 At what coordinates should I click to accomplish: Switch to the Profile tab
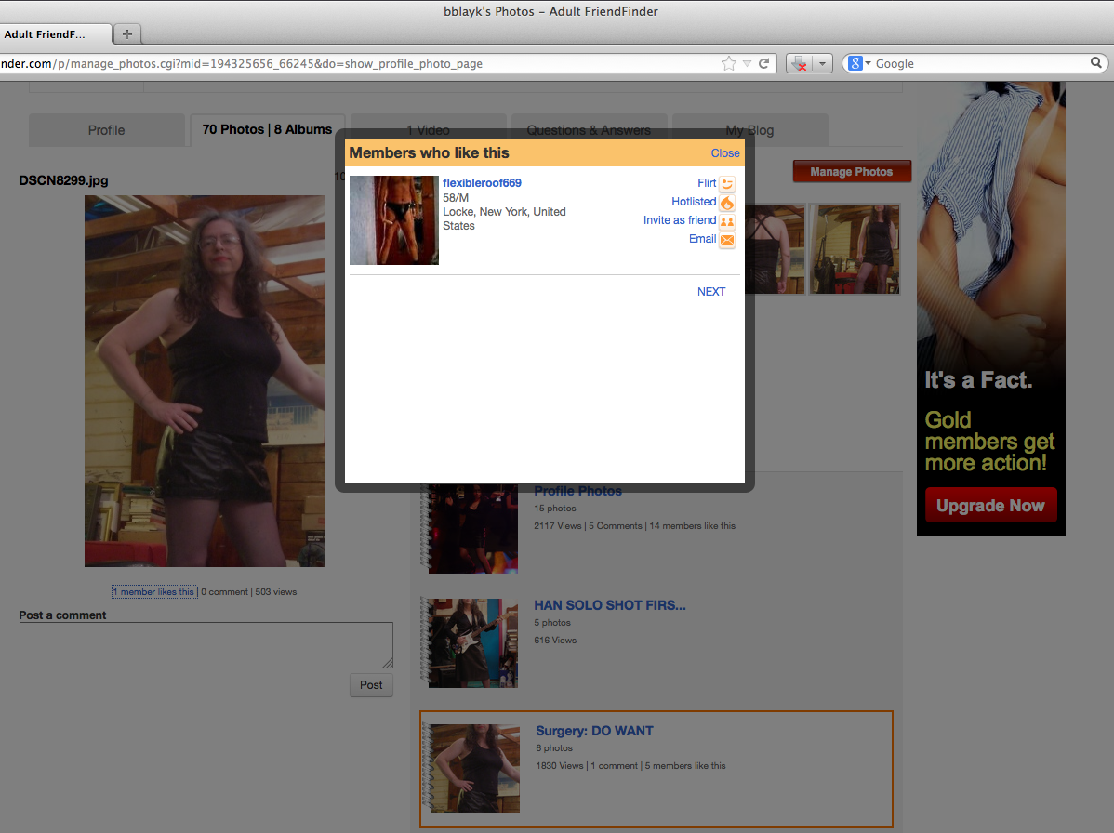[x=106, y=130]
